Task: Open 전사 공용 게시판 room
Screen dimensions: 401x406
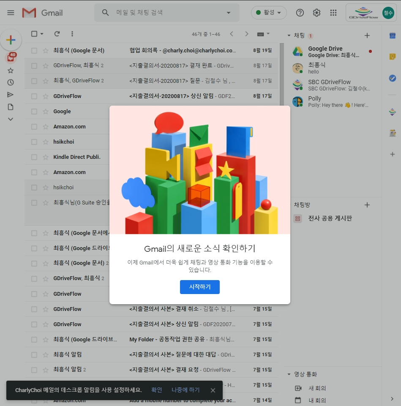Action: coord(330,218)
